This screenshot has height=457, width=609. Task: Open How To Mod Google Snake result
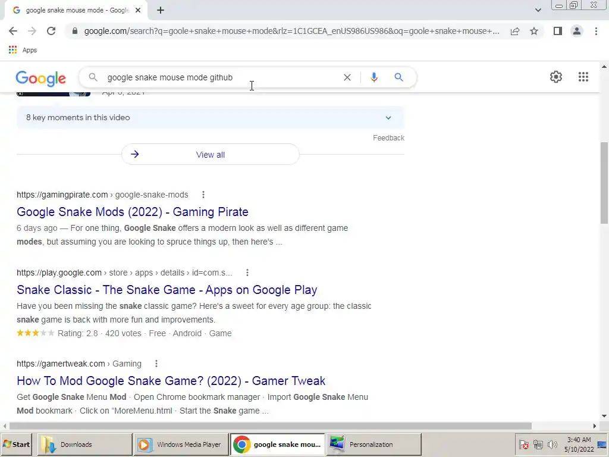coord(171,381)
